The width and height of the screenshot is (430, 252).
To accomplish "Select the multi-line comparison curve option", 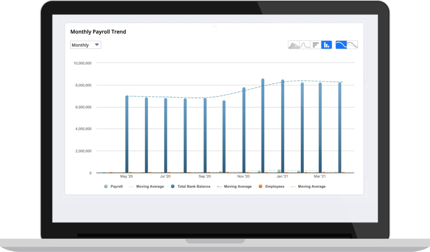I will (x=353, y=45).
